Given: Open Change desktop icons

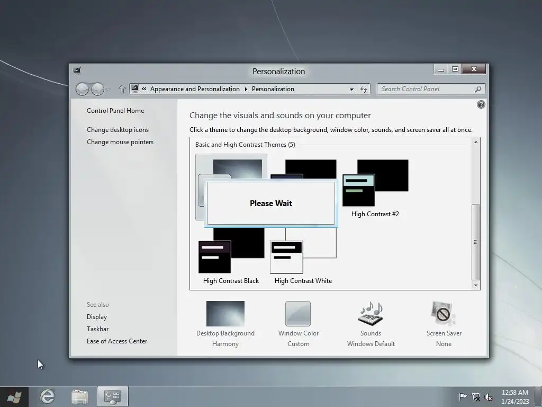Looking at the screenshot, I should 118,130.
